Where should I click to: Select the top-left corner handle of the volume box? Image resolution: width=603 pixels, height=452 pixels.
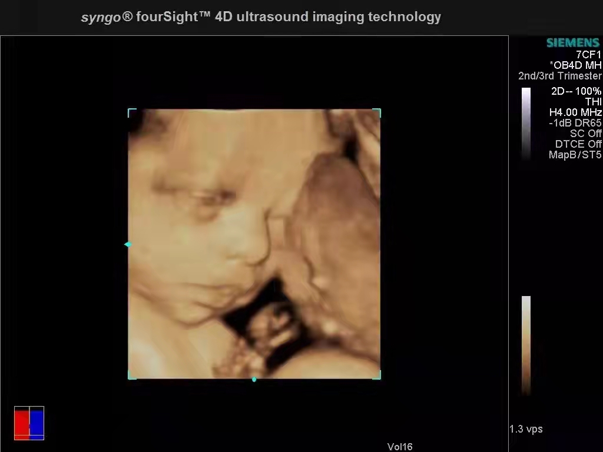pos(132,112)
